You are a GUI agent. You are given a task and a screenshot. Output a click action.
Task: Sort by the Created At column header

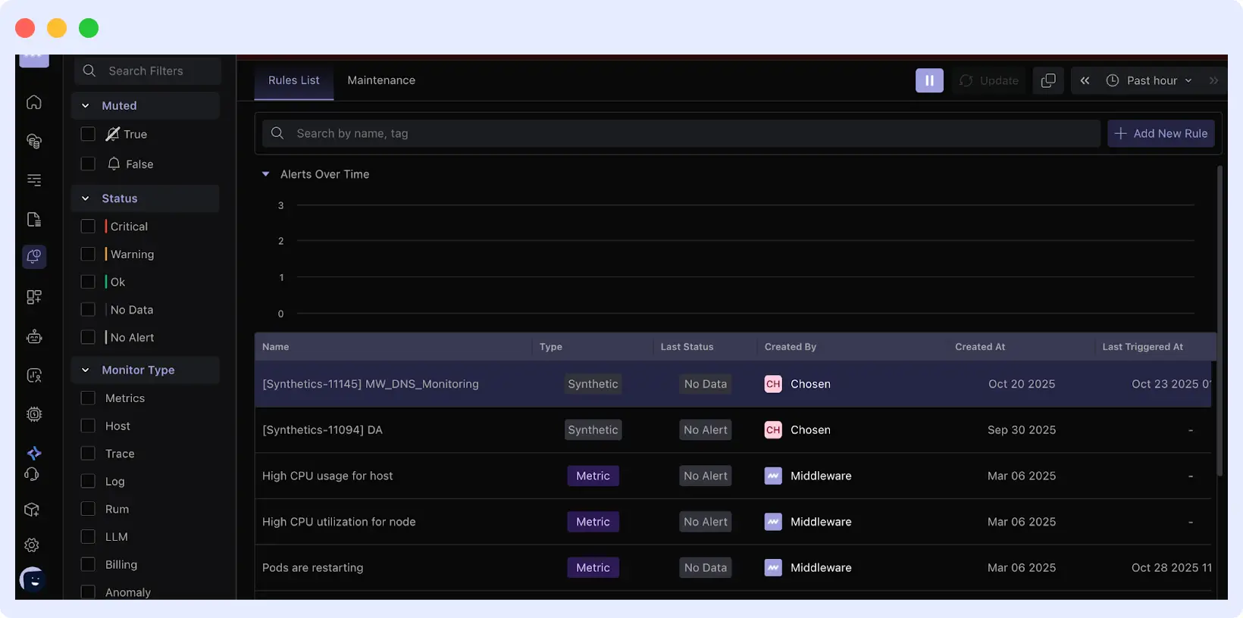980,347
